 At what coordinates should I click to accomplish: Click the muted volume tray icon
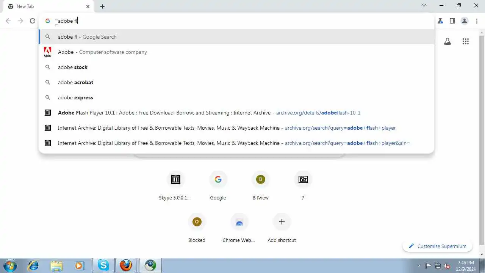447,266
